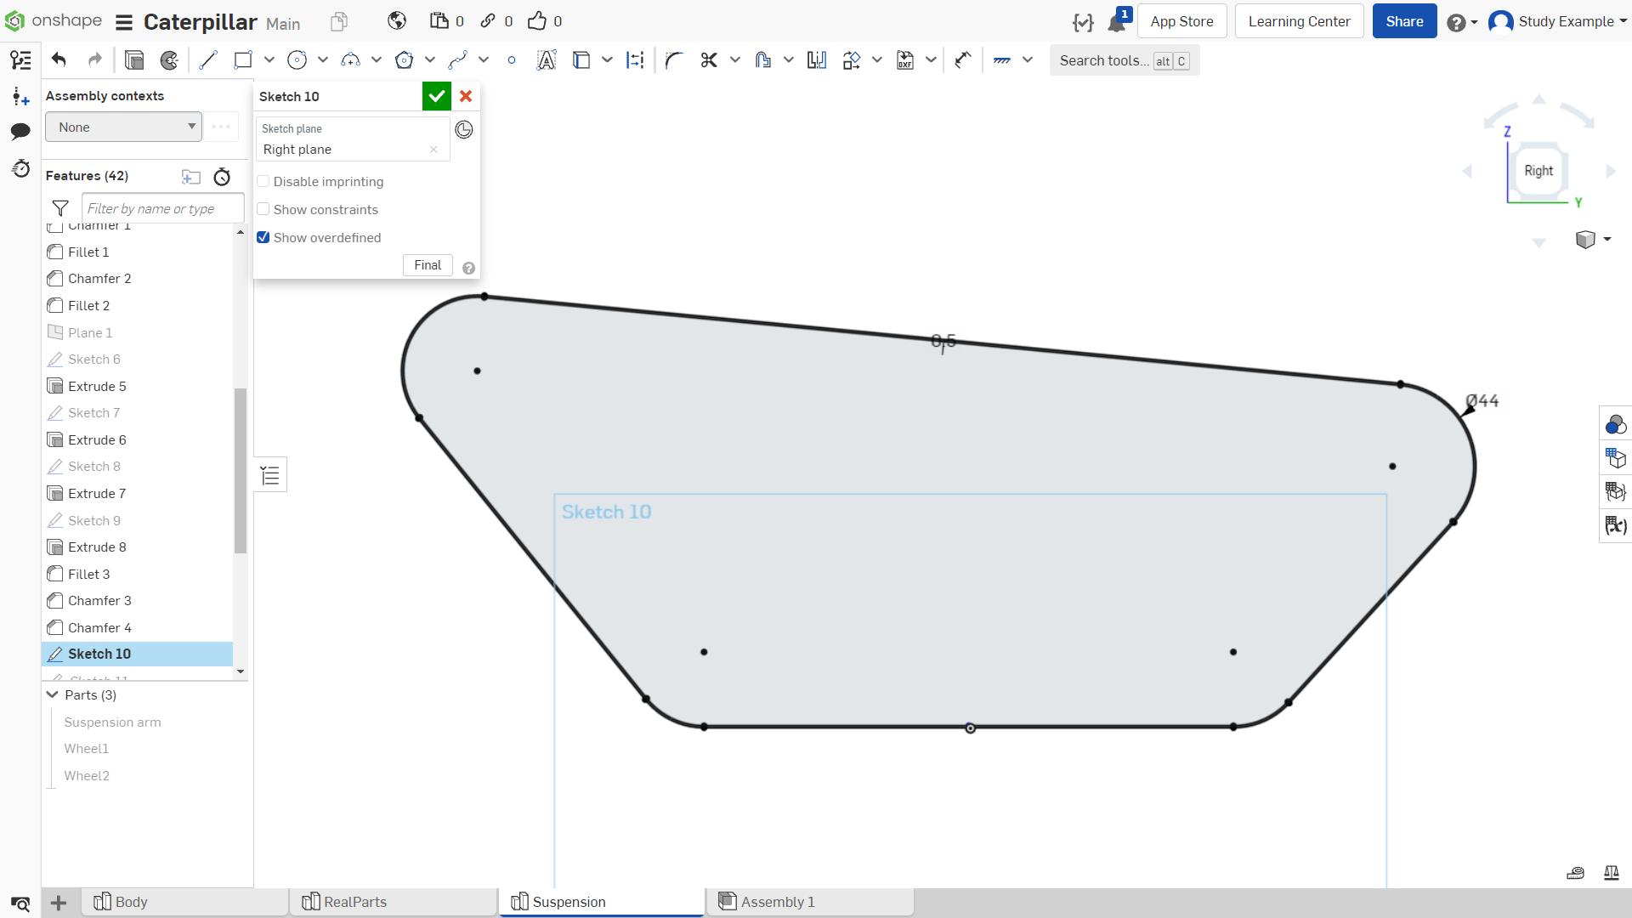Collapse the Parts (3) list
Screen dimensions: 1632x918
(x=53, y=695)
